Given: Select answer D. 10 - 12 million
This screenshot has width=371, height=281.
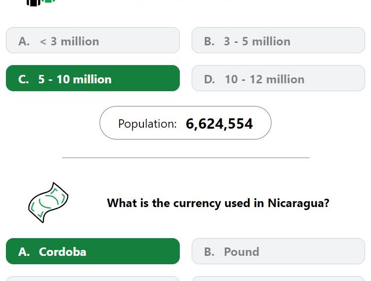Looking at the screenshot, I should click(278, 78).
